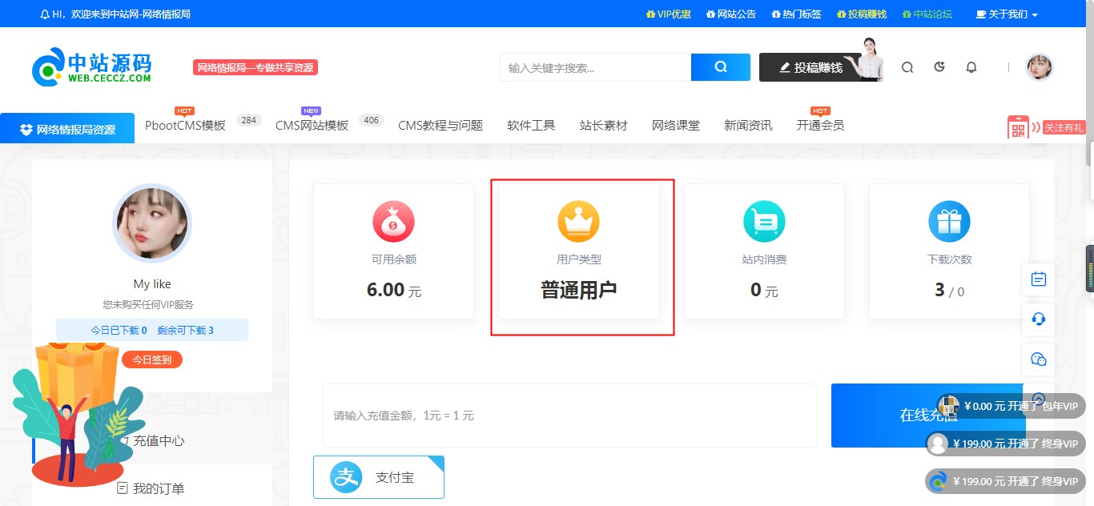Click the user avatar in top right

(x=1040, y=67)
